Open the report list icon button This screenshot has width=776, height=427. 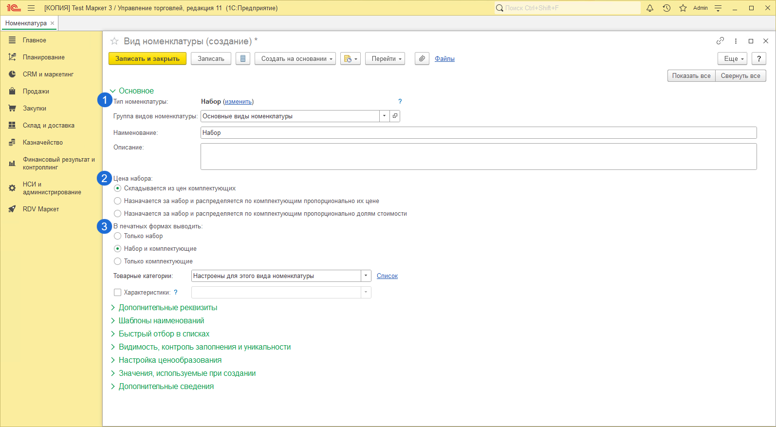click(x=242, y=58)
